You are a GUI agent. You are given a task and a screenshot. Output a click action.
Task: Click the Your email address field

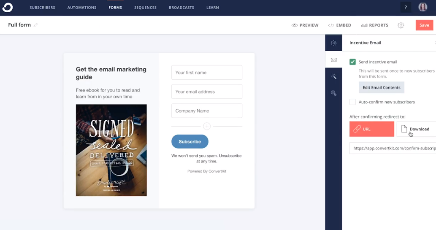[x=206, y=92]
